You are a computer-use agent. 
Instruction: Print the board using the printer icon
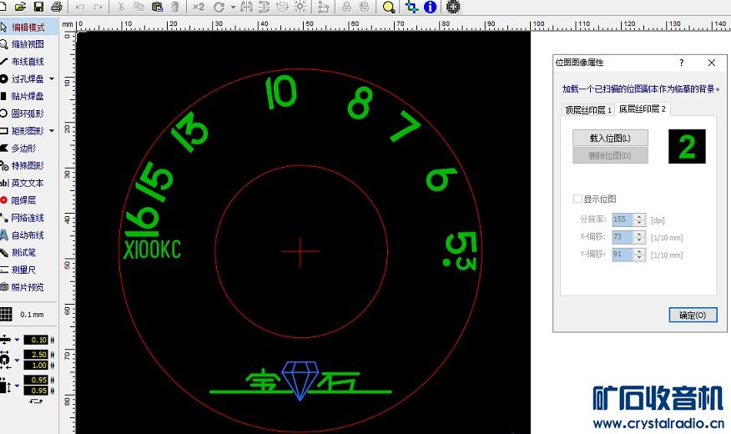[x=57, y=7]
